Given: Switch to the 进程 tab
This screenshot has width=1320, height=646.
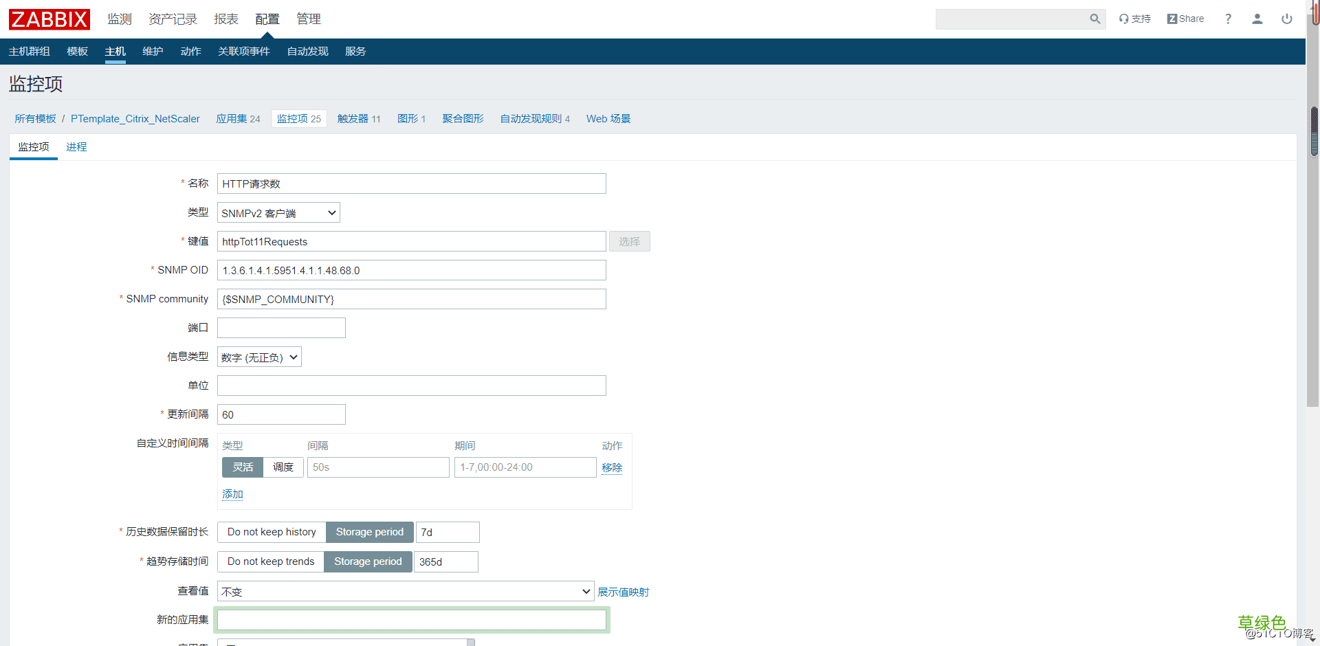Looking at the screenshot, I should coord(76,147).
